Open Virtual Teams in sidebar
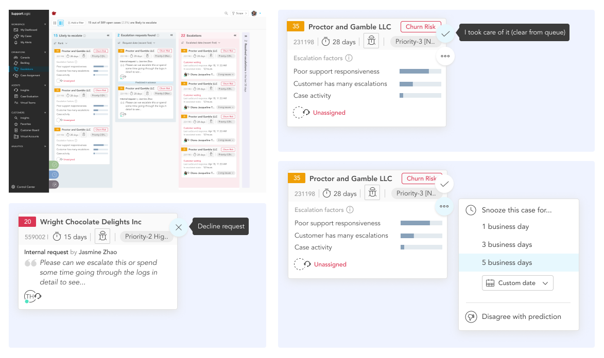 tap(25, 103)
